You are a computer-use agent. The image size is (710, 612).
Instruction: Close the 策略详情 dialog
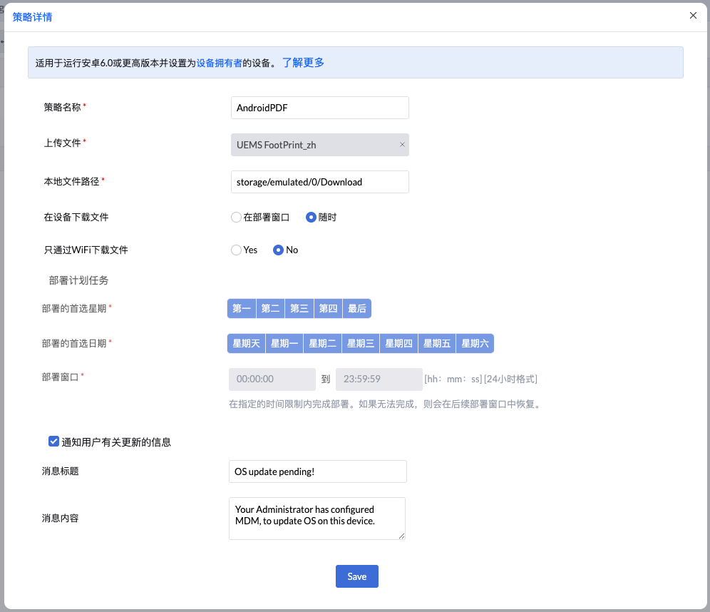click(x=693, y=16)
